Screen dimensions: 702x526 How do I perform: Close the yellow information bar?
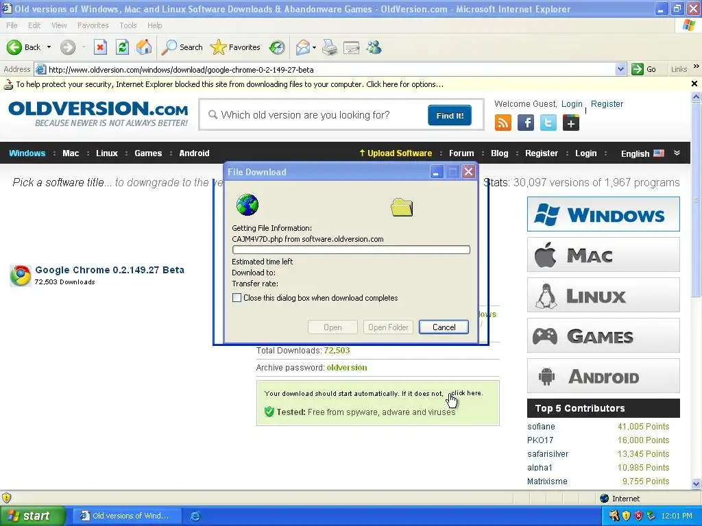pos(694,84)
